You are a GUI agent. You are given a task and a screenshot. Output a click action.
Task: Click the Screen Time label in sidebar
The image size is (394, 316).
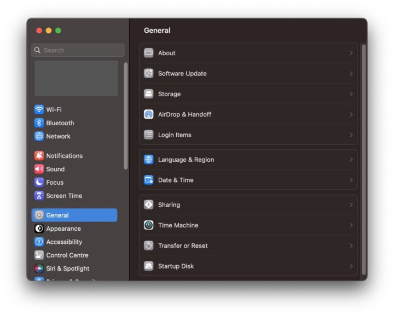(64, 196)
